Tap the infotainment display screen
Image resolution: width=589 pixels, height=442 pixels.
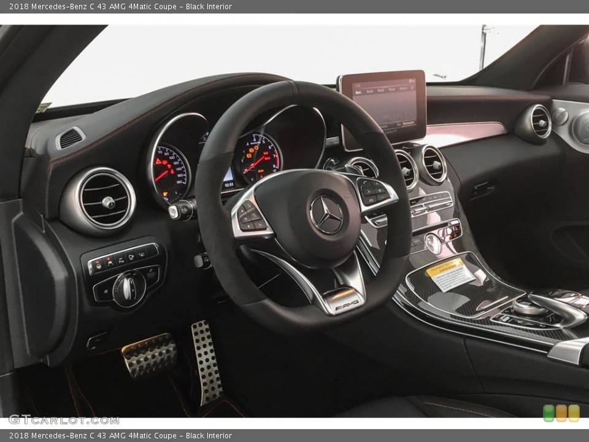[x=385, y=104]
